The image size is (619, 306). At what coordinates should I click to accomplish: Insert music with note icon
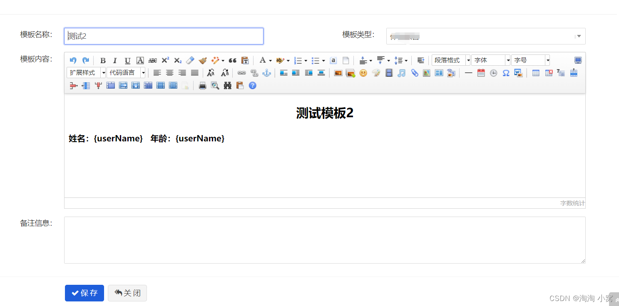click(x=401, y=73)
